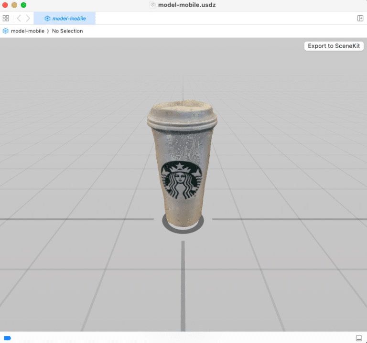Select the model-mobile editor tab
367x343 pixels.
click(65, 18)
